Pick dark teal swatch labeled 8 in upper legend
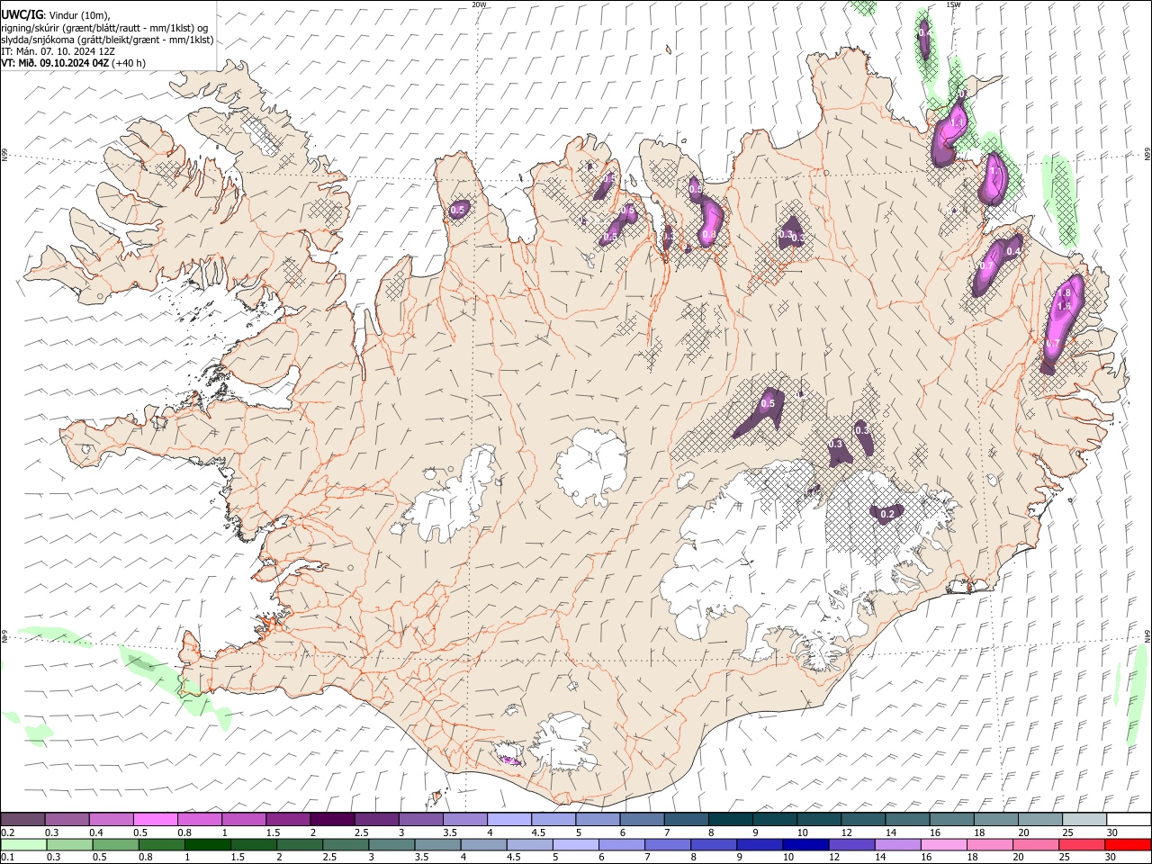This screenshot has height=864, width=1152. [x=729, y=819]
